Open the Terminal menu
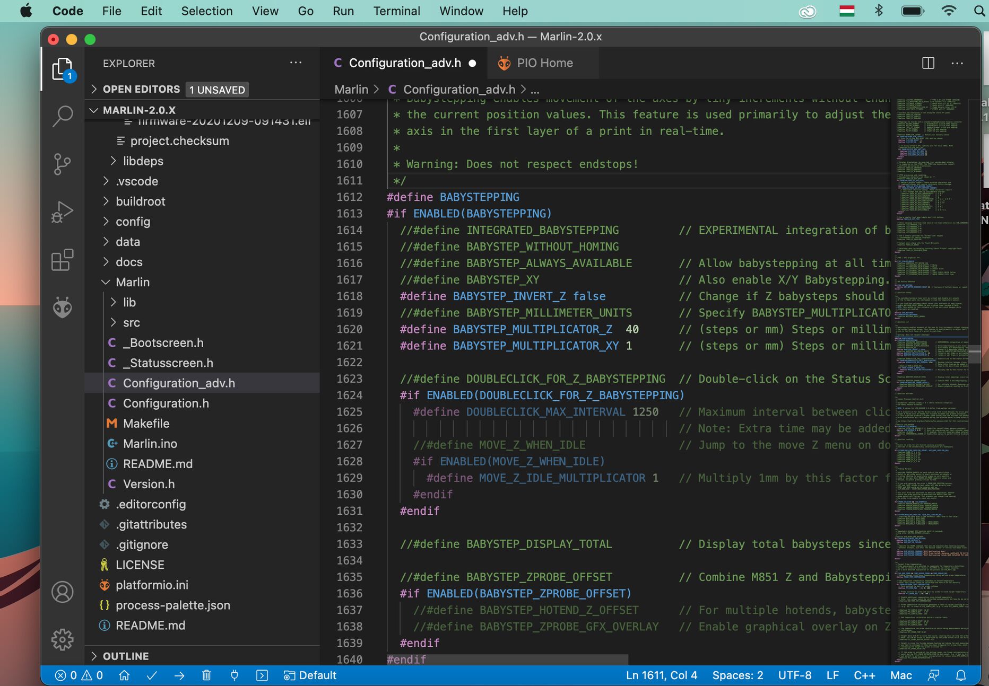Viewport: 989px width, 686px height. coord(396,11)
